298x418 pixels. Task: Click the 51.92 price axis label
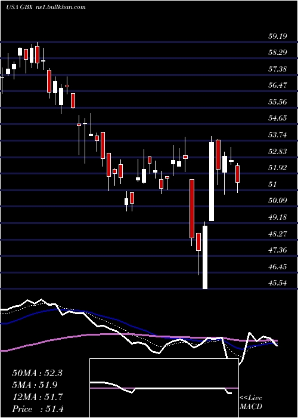277,168
